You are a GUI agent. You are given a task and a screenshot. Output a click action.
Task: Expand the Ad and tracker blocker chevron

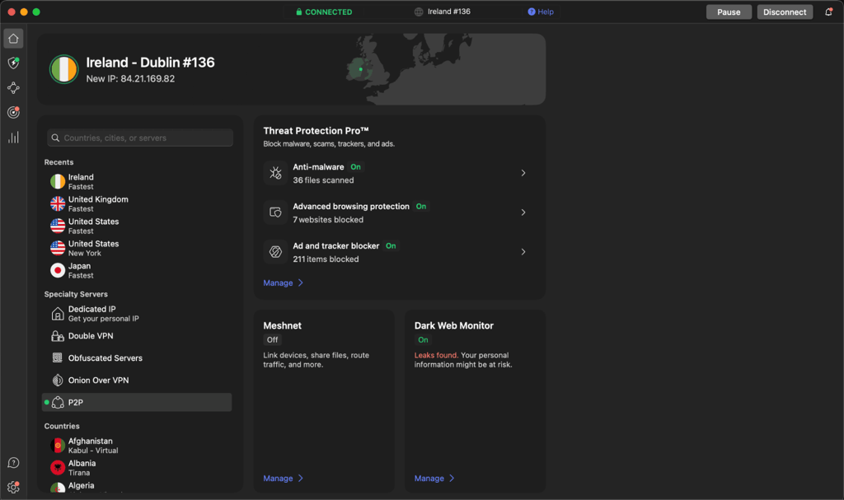pos(523,252)
